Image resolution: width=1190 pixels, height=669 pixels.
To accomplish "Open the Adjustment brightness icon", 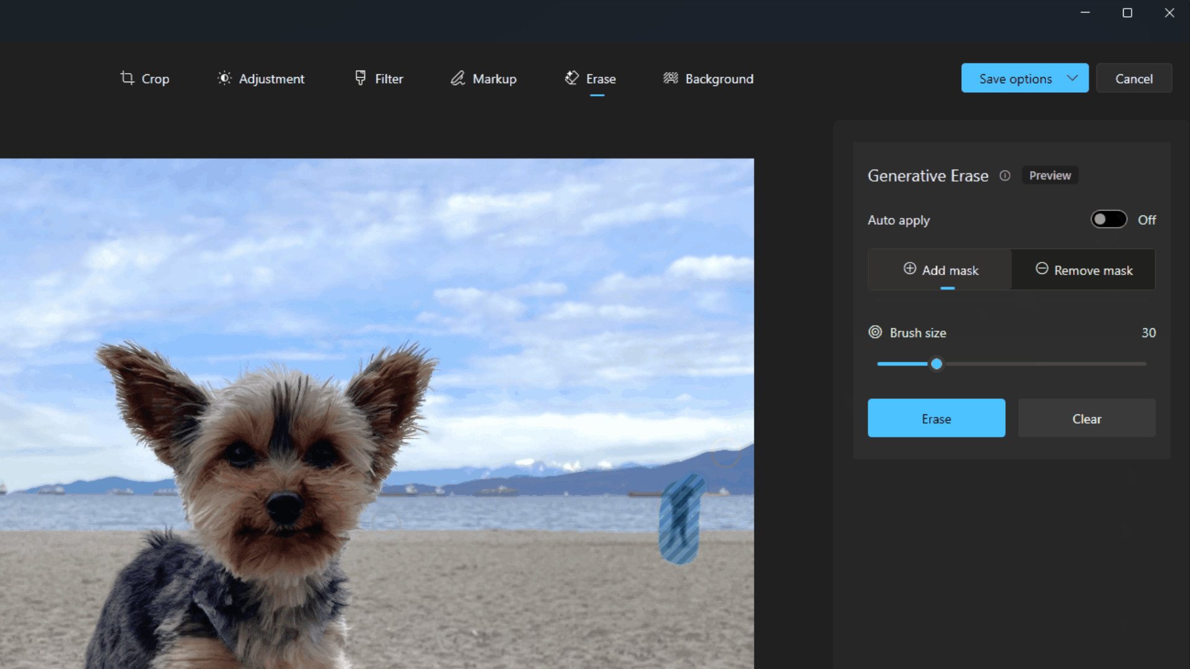I will 224,78.
